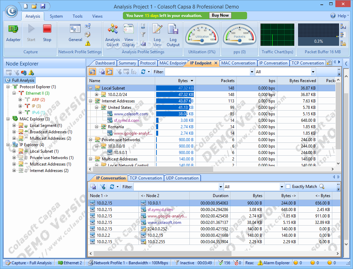Open the All dropdown in IP Conversation panel
Screen dimensions: 353x269
(282, 187)
